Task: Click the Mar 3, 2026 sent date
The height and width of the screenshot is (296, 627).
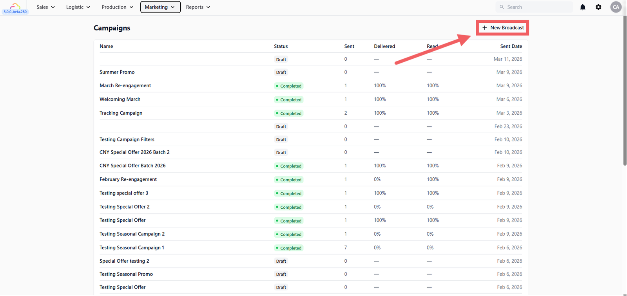Action: 509,113
